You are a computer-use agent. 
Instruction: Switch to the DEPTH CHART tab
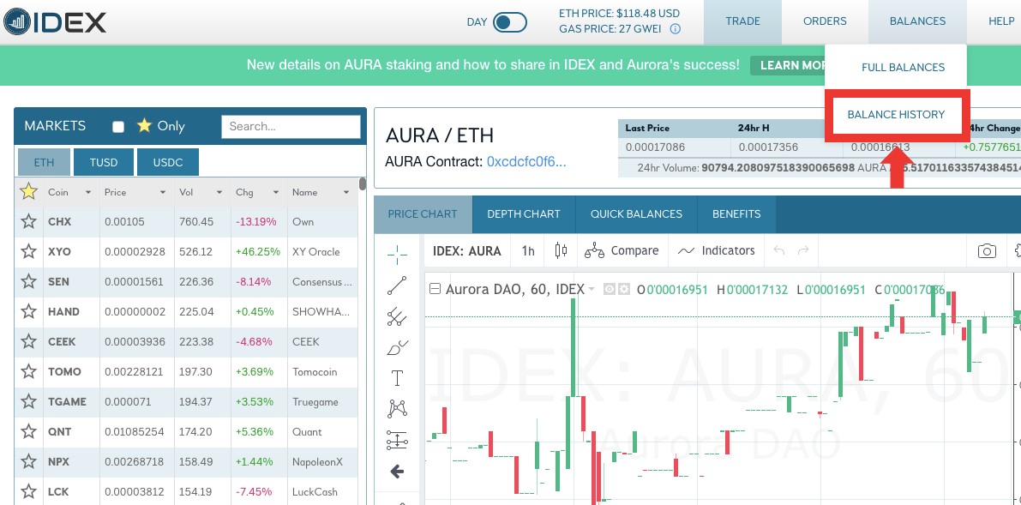(x=523, y=214)
